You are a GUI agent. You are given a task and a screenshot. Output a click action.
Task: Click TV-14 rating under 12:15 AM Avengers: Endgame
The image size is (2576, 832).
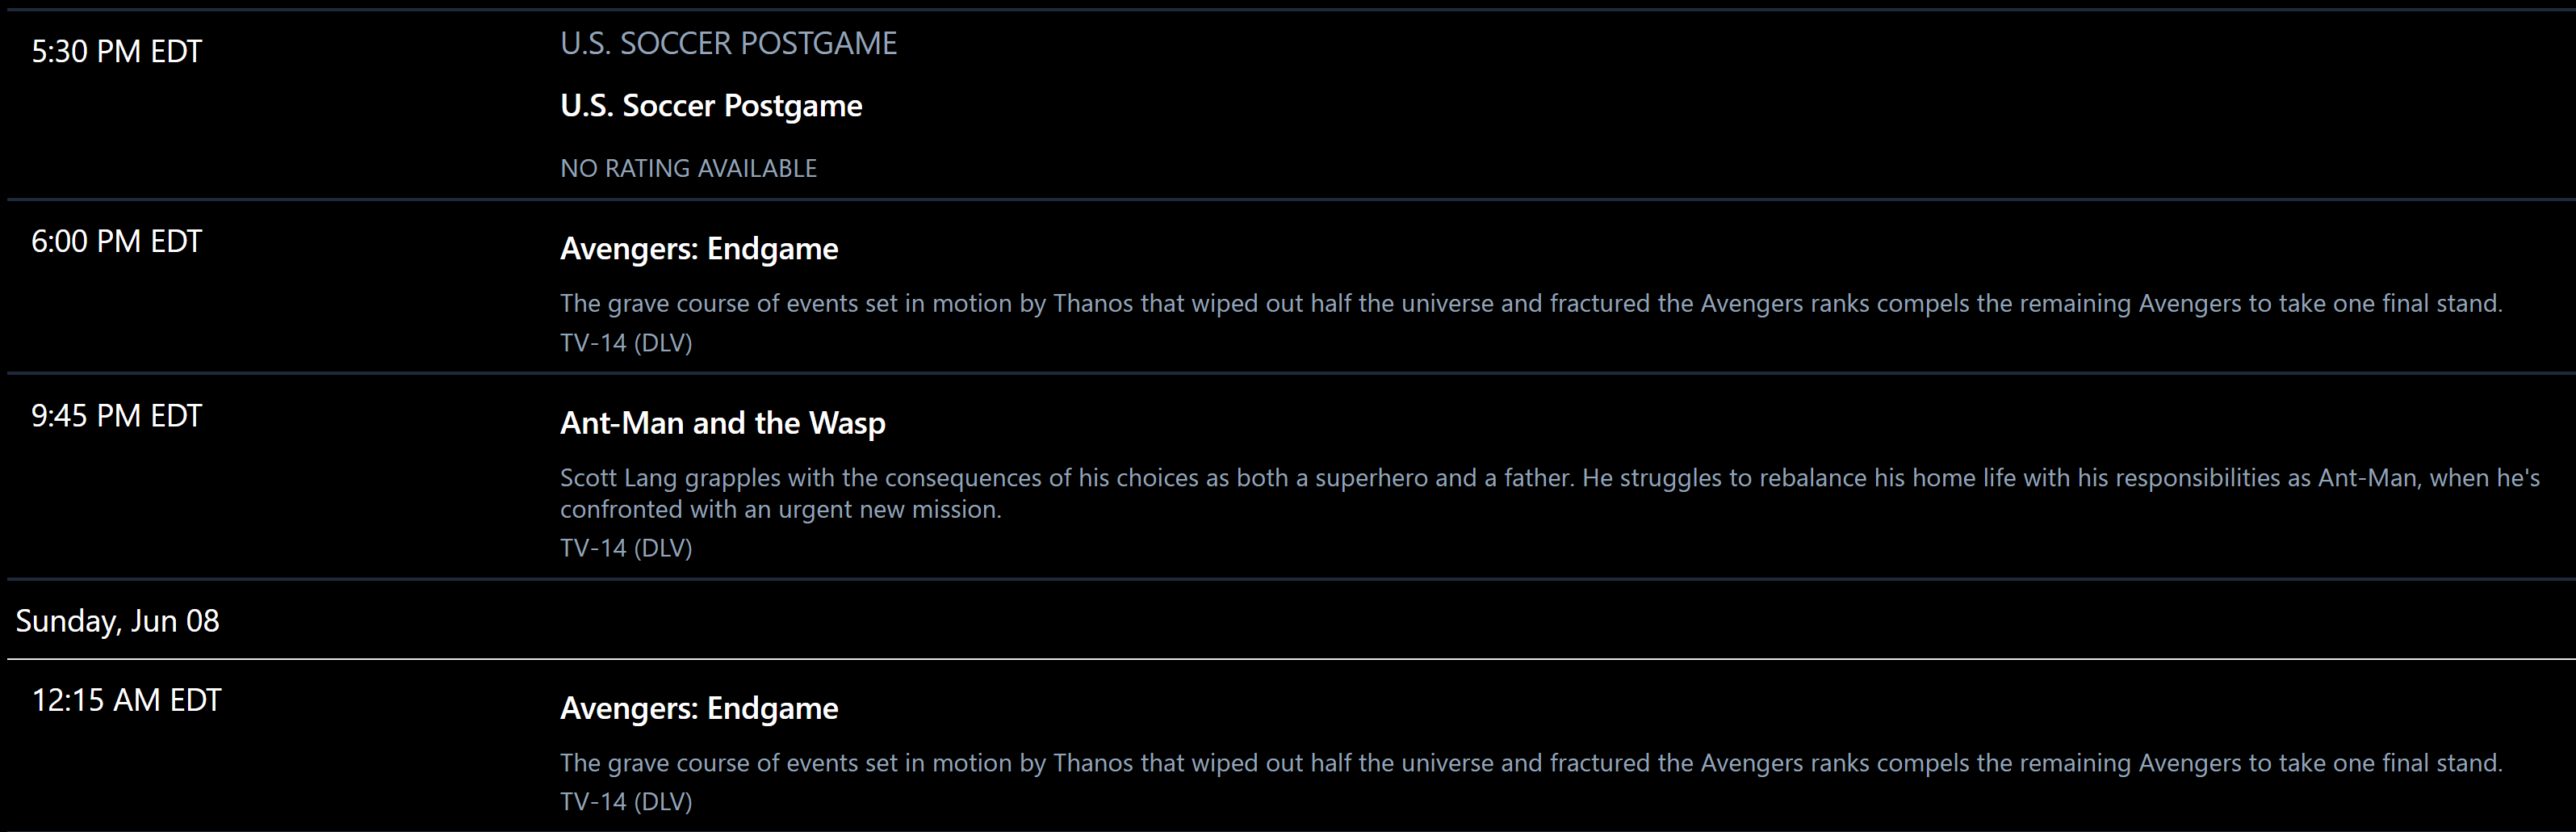coord(626,802)
